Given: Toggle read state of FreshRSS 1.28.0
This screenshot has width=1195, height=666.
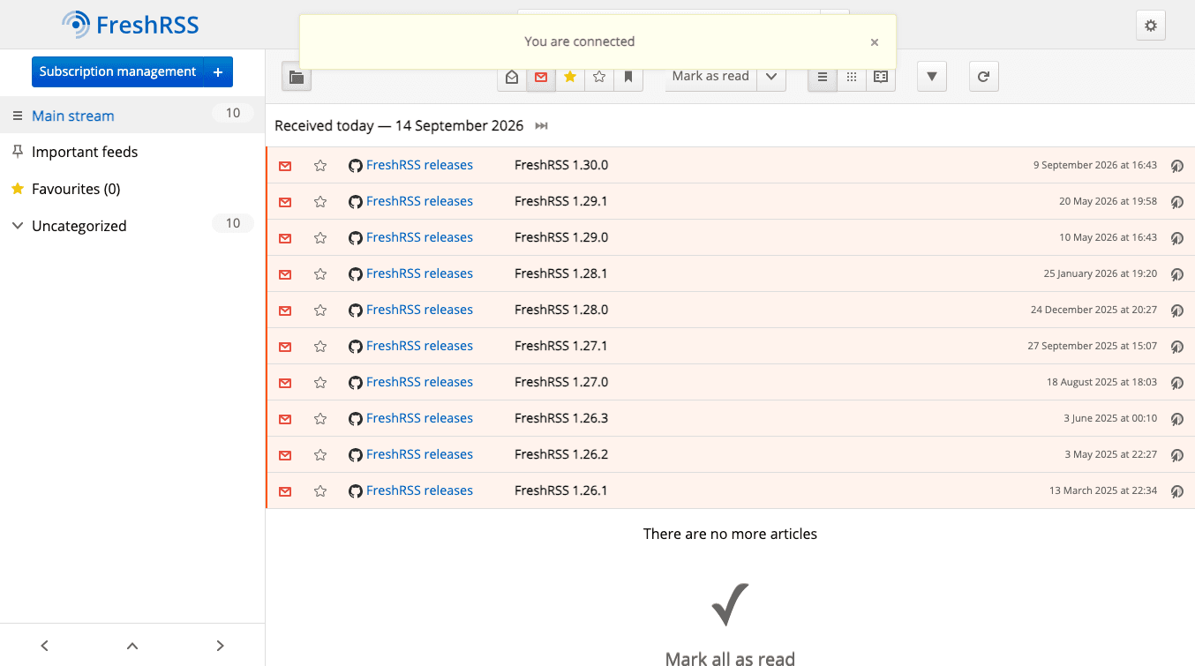Looking at the screenshot, I should [x=285, y=311].
